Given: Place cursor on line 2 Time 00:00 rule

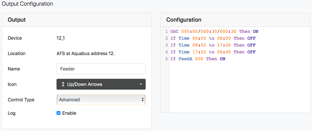Looking at the screenshot, I should [x=213, y=38].
